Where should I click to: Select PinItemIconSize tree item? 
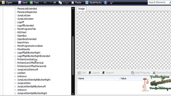[x=25, y=59]
